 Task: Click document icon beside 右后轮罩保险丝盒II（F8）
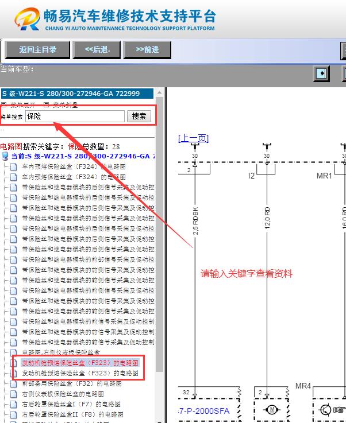point(13,414)
